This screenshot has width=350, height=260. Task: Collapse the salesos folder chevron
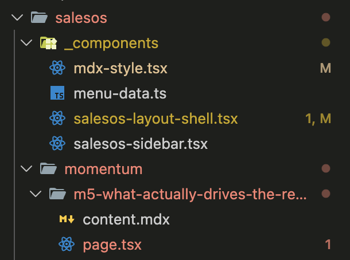17,18
